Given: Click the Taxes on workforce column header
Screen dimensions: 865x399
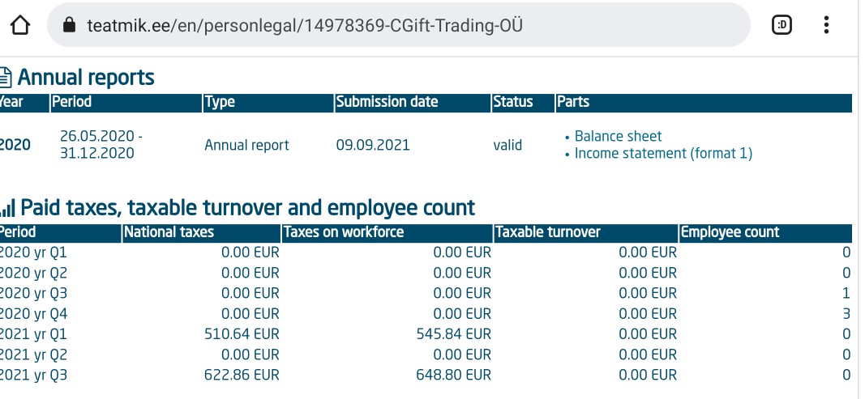Looking at the screenshot, I should click(x=344, y=232).
